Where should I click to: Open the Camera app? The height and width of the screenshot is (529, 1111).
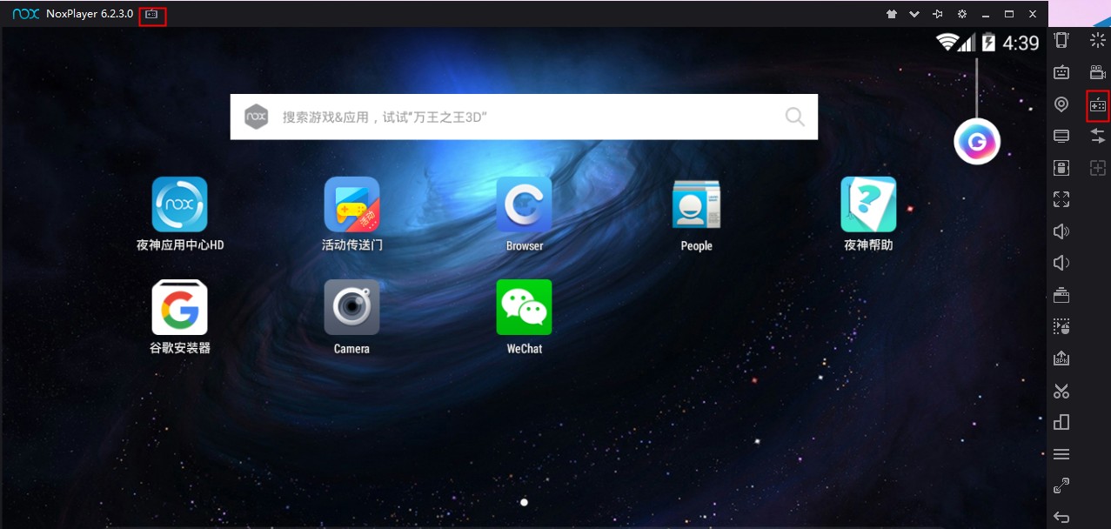[352, 307]
